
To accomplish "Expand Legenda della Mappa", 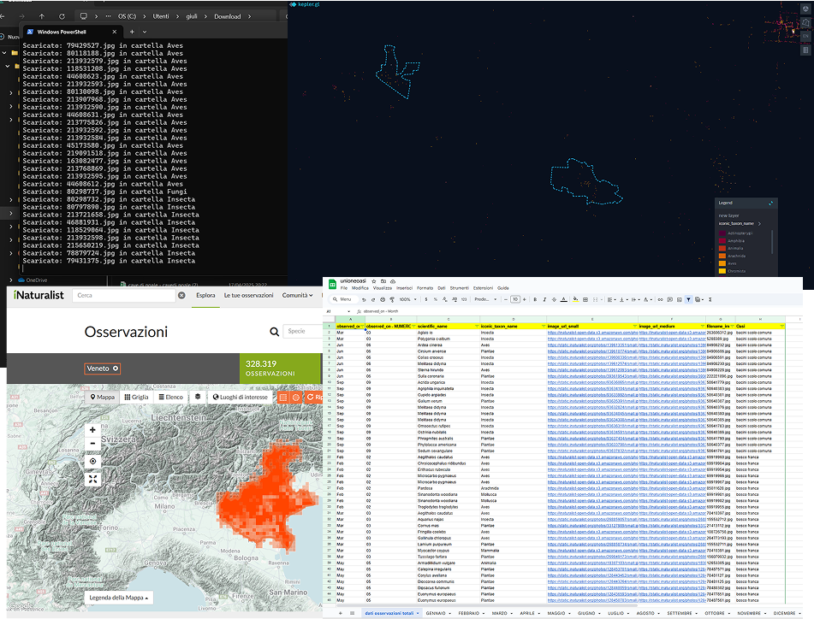I will pyautogui.click(x=118, y=598).
